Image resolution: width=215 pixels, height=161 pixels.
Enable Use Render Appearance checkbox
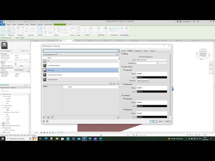coord(137,57)
